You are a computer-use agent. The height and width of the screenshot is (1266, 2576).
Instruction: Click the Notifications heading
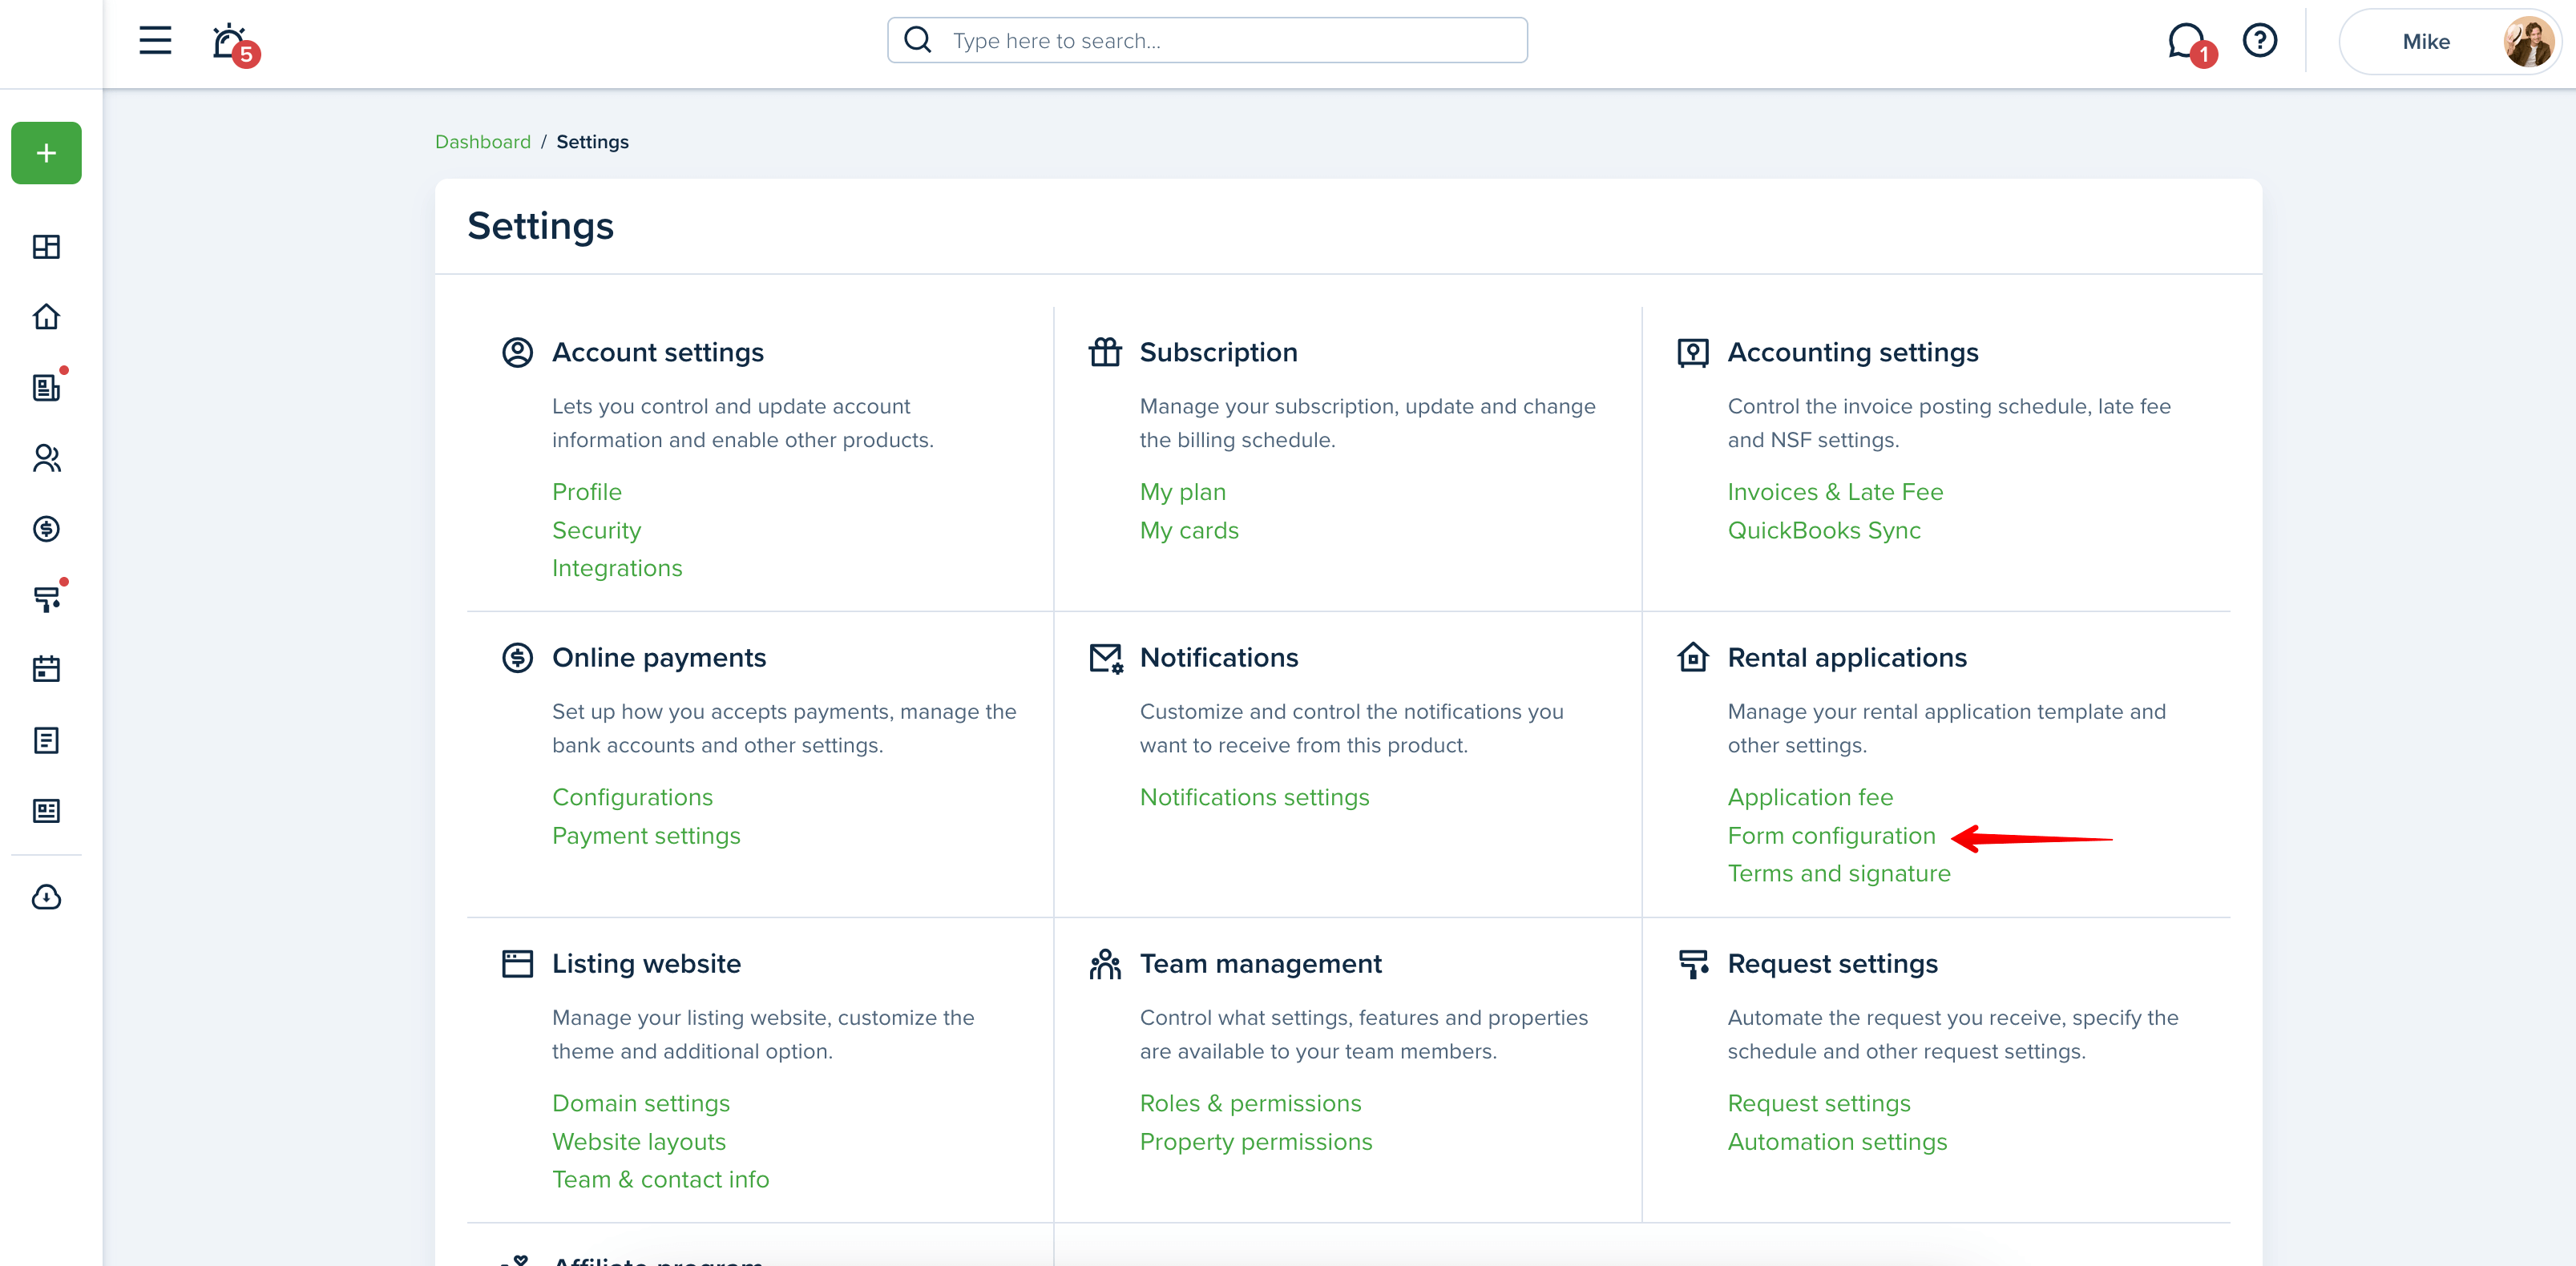(1218, 657)
